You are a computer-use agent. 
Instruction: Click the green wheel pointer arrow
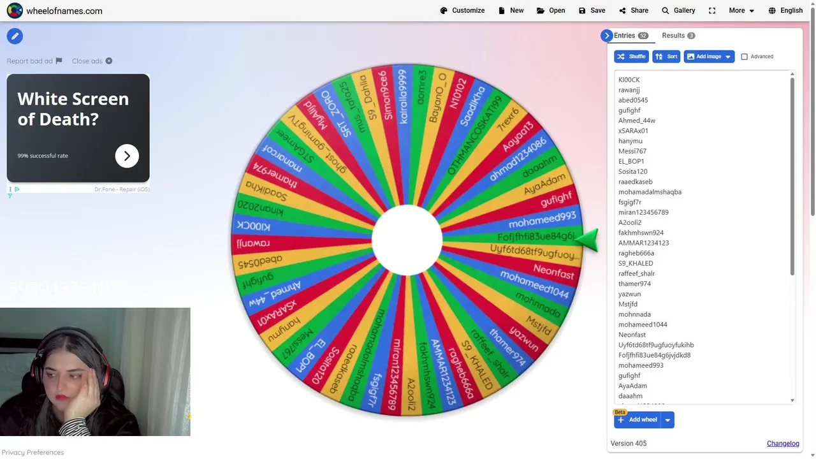tap(586, 240)
